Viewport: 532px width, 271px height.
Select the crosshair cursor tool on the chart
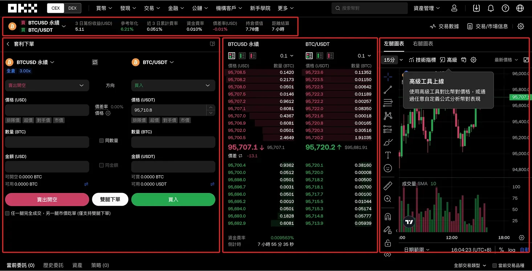click(x=388, y=77)
